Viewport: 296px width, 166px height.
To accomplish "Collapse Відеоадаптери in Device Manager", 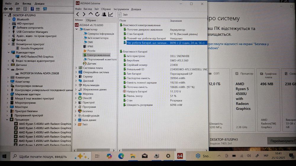I will click(9, 52).
